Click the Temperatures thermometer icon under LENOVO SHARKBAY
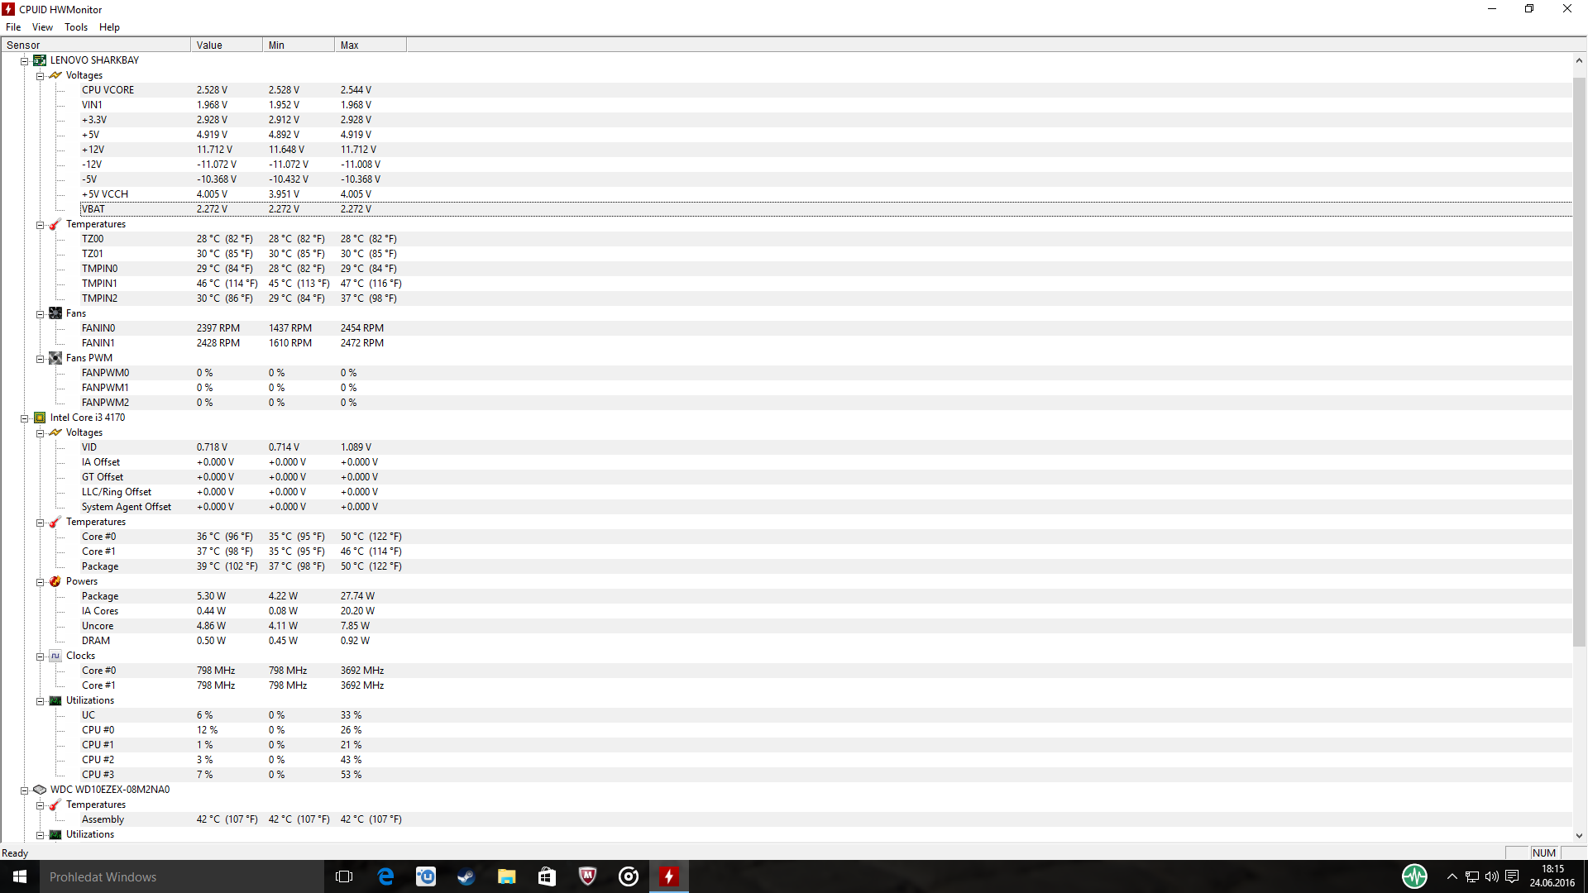The image size is (1588, 893). 55,224
